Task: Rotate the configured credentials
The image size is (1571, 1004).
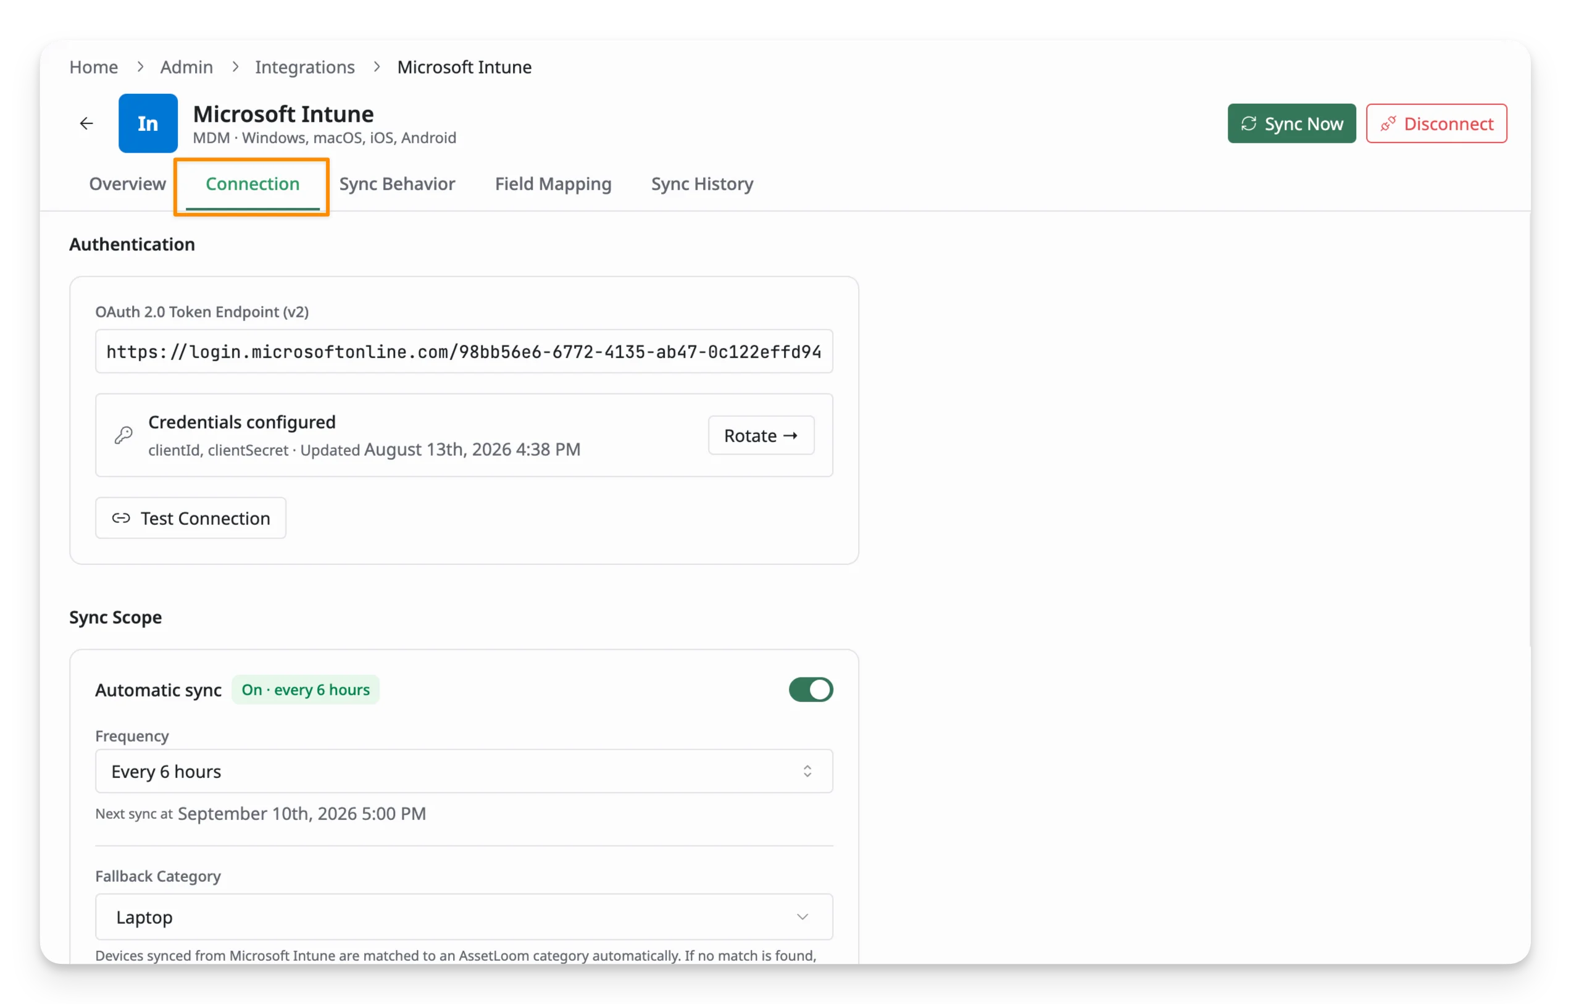Action: pyautogui.click(x=760, y=435)
